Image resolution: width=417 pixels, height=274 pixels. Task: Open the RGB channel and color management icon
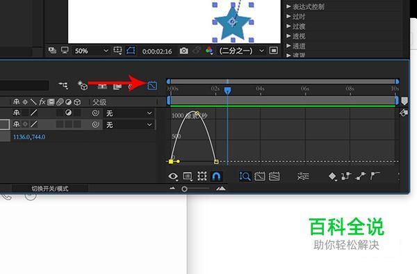coord(209,51)
